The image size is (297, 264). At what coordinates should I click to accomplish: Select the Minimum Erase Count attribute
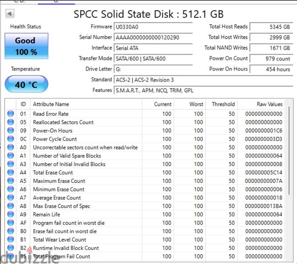pos(59,189)
